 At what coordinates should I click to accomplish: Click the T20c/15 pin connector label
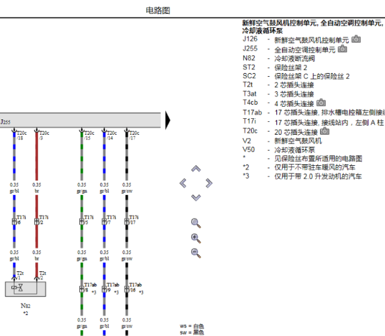pyautogui.click(x=90, y=135)
